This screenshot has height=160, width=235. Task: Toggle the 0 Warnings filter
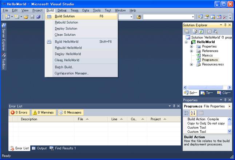(x=44, y=112)
